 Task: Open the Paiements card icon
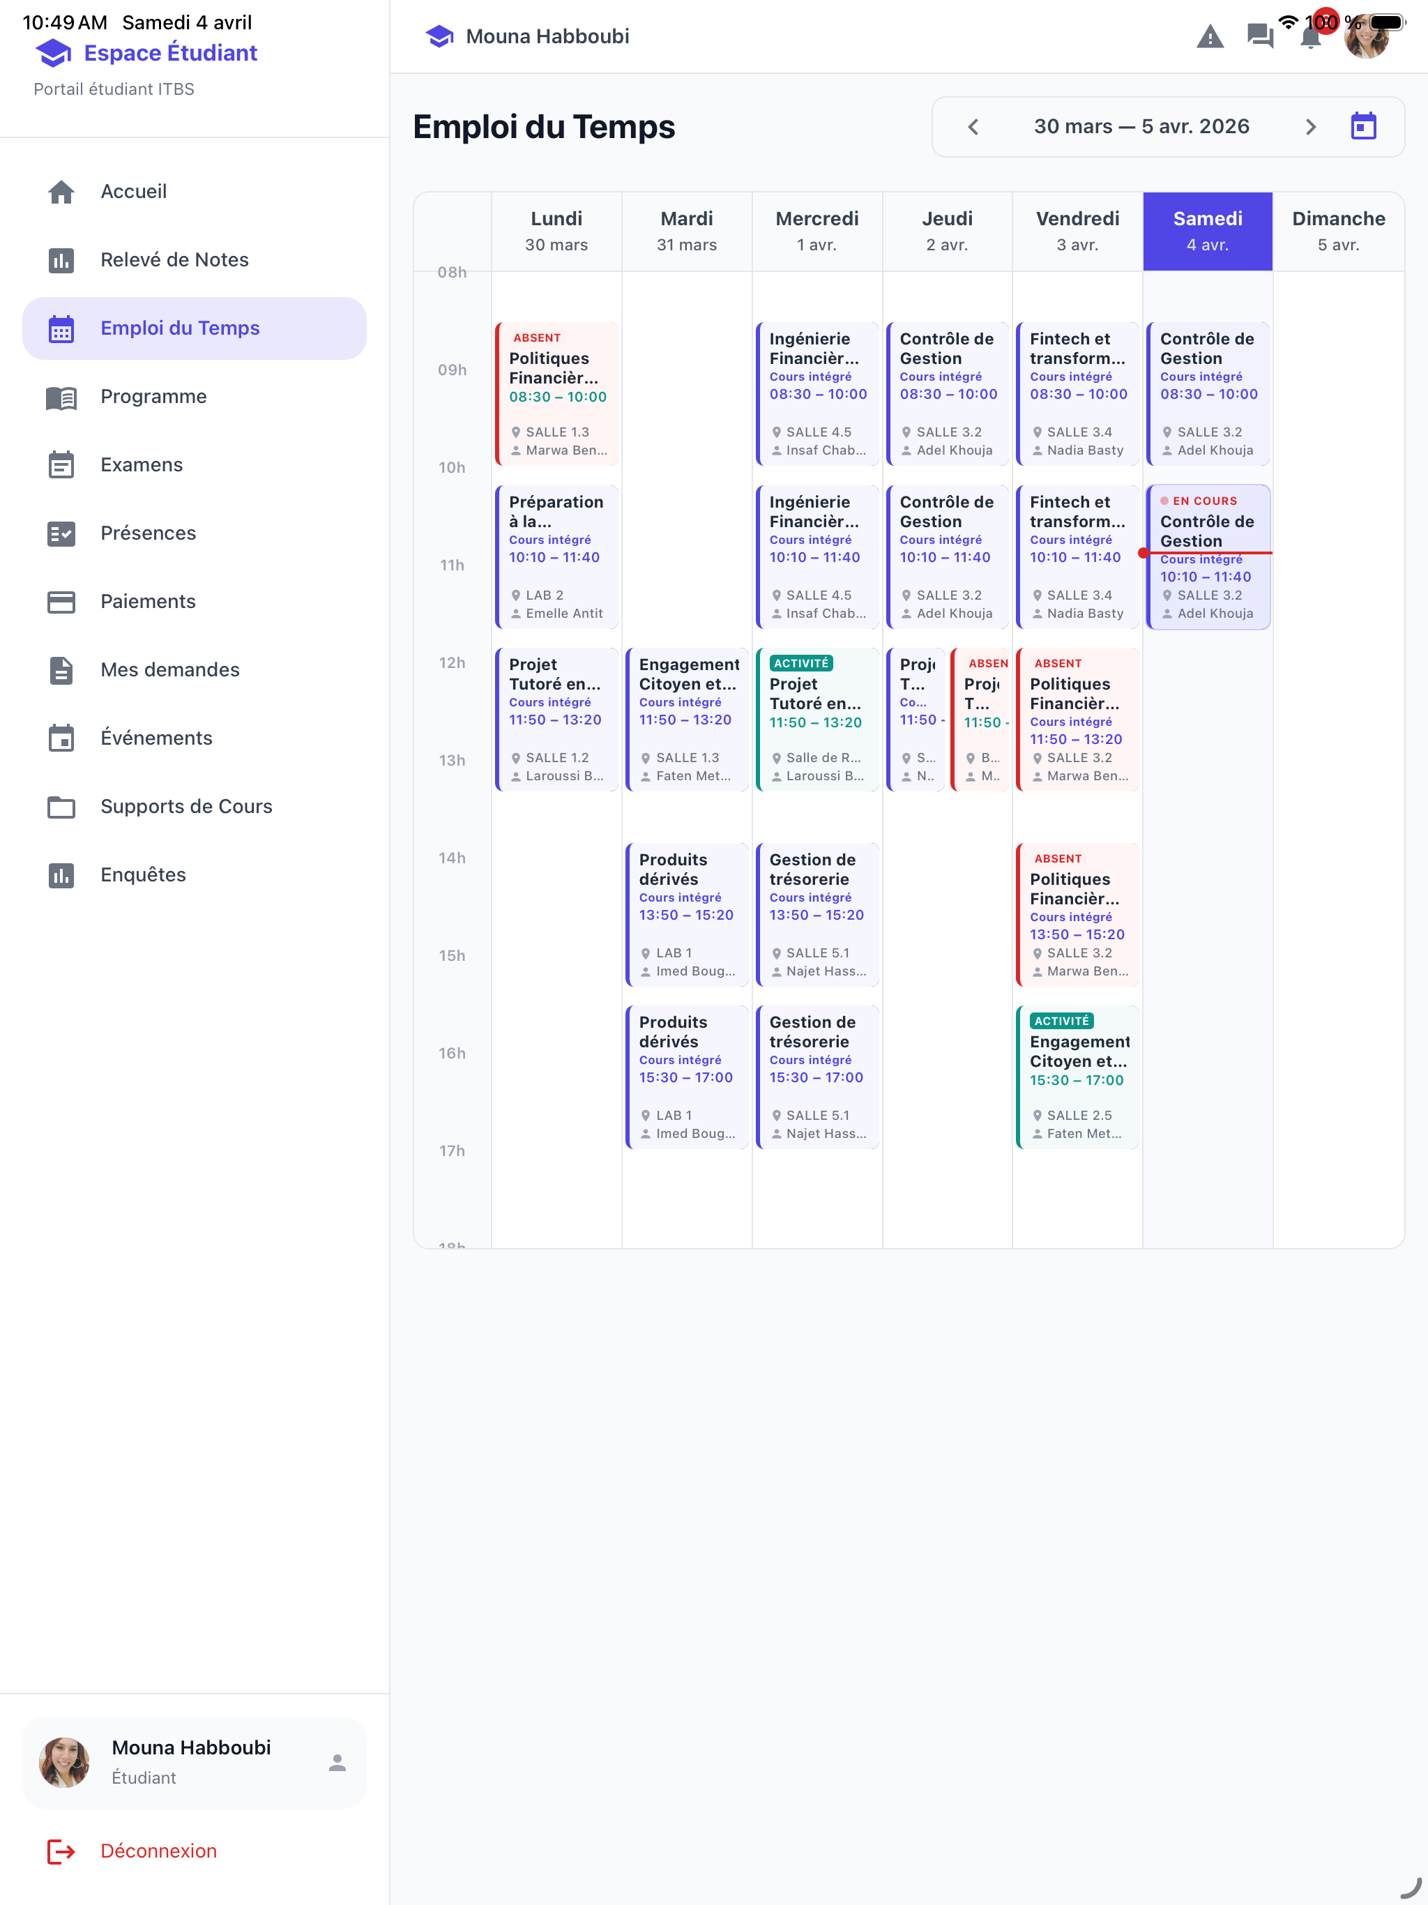(61, 602)
